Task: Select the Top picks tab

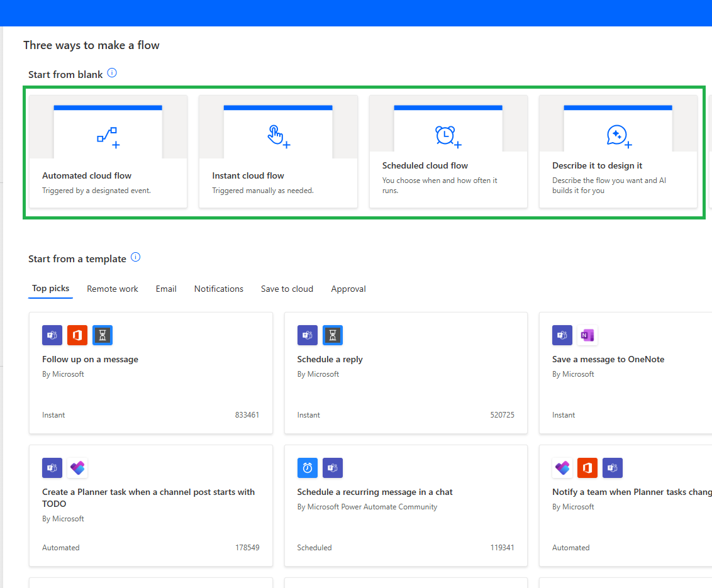Action: 50,289
